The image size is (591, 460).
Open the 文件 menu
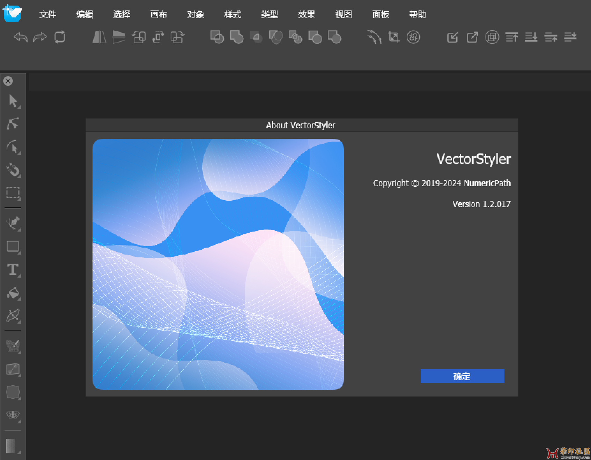point(48,14)
